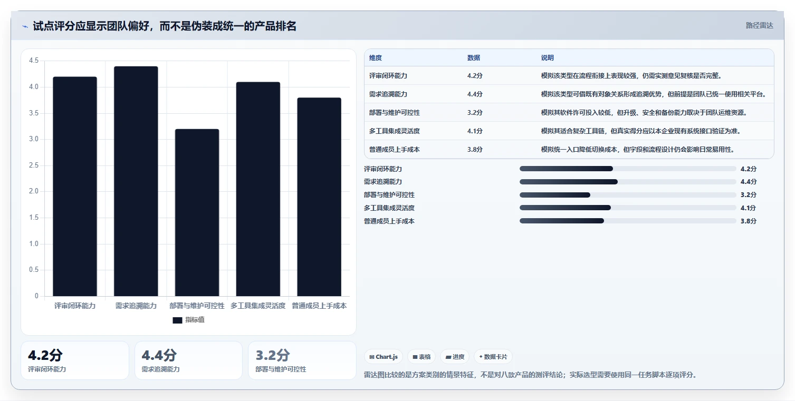The height and width of the screenshot is (401, 795).
Task: Click the 普通成员上手成本 bar in the chart
Action: pos(319,197)
